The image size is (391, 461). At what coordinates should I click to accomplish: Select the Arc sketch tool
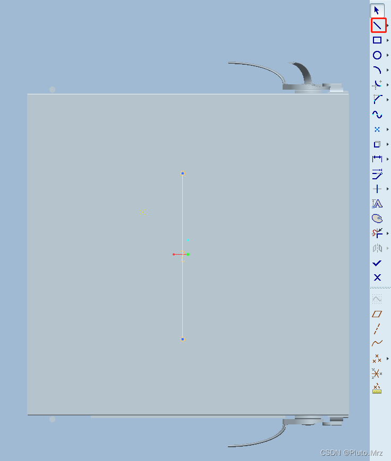(x=377, y=70)
